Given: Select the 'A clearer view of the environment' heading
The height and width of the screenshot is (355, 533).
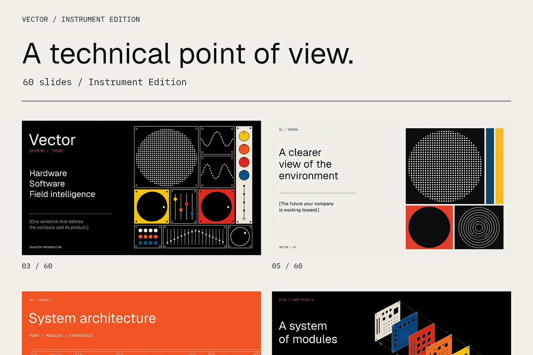Looking at the screenshot, I should 309,164.
